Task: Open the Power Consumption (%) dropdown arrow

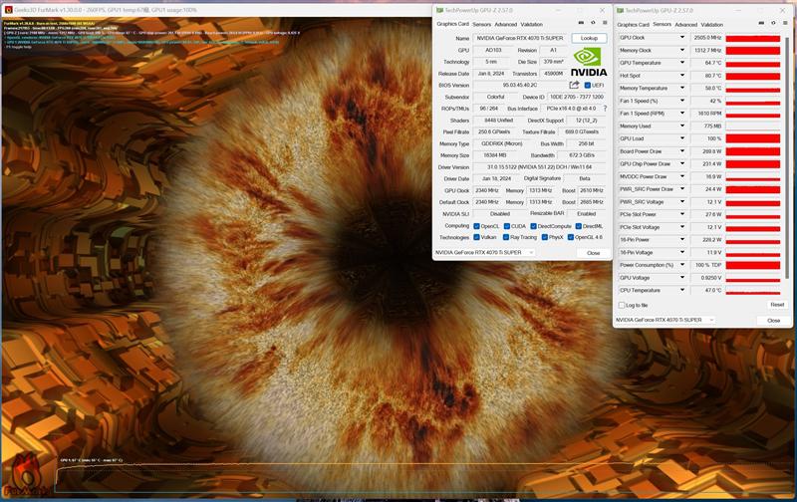Action: 682,265
